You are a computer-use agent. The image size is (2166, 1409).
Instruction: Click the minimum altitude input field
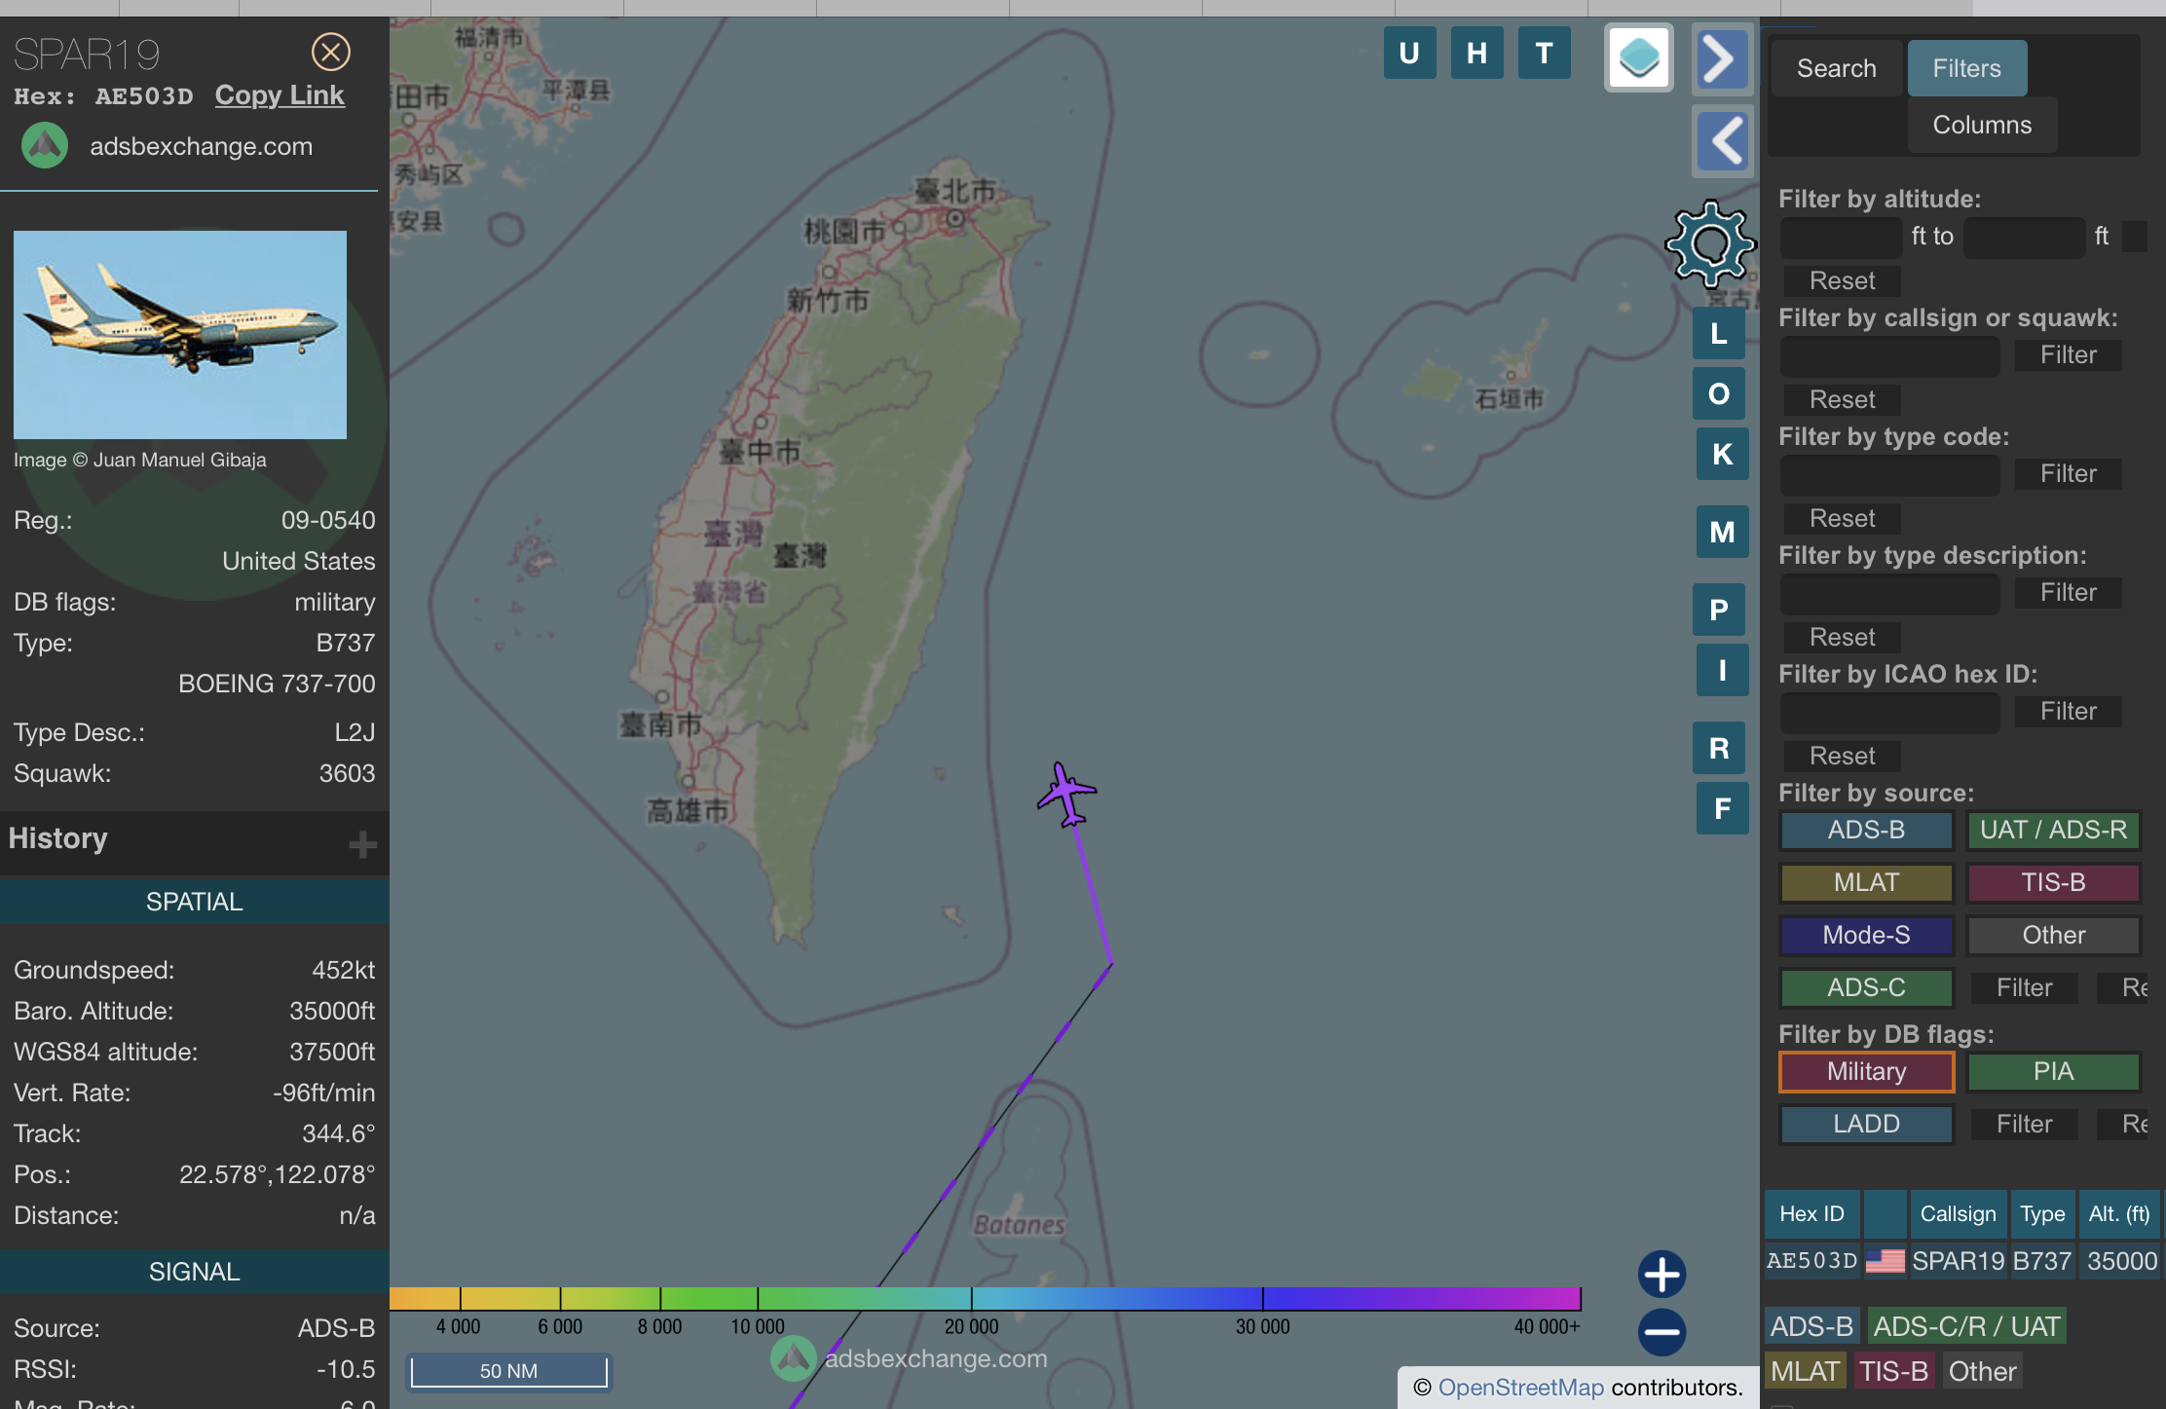tap(1841, 237)
